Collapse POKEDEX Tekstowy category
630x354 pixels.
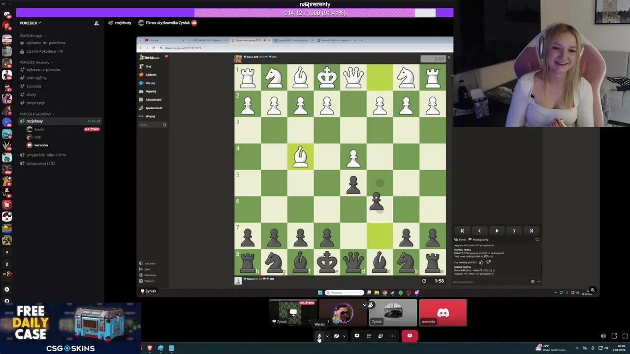coord(35,62)
